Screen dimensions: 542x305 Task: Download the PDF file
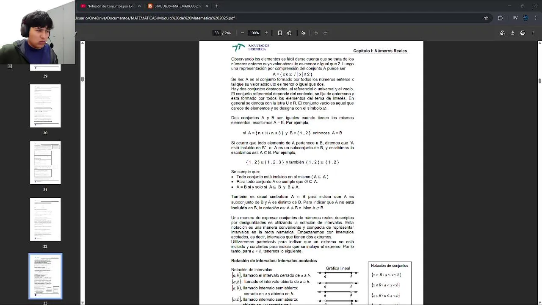coord(512,33)
